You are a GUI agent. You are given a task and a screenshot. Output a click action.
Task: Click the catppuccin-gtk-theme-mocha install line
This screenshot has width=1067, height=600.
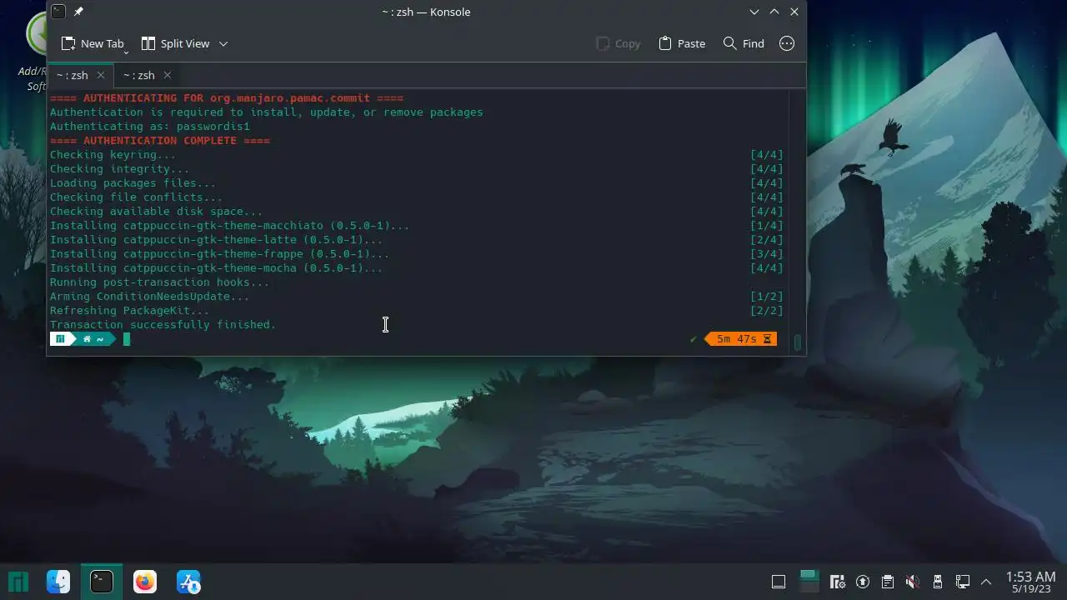(x=217, y=268)
